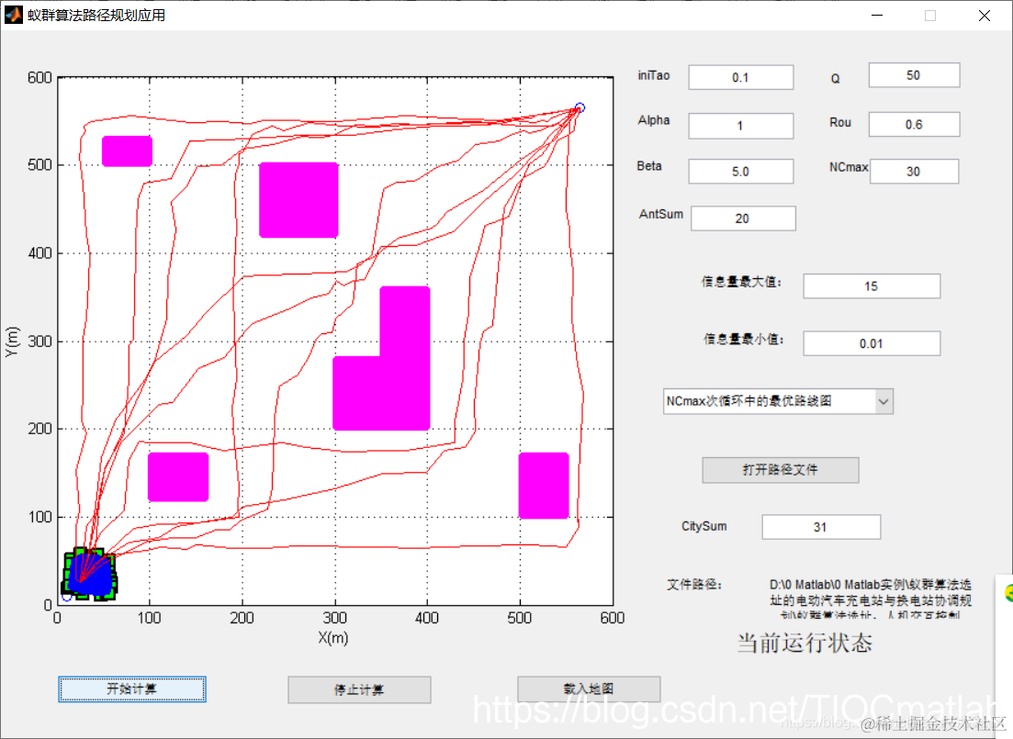
Task: Click the 开始计算 button to start calculation
Action: [x=131, y=689]
